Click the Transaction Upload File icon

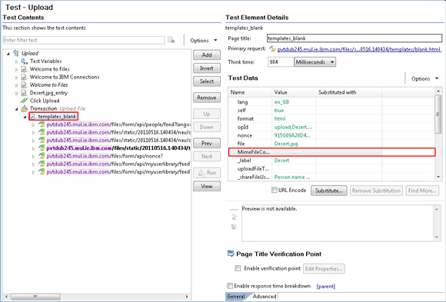point(25,108)
